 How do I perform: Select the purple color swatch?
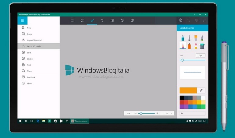182,107
